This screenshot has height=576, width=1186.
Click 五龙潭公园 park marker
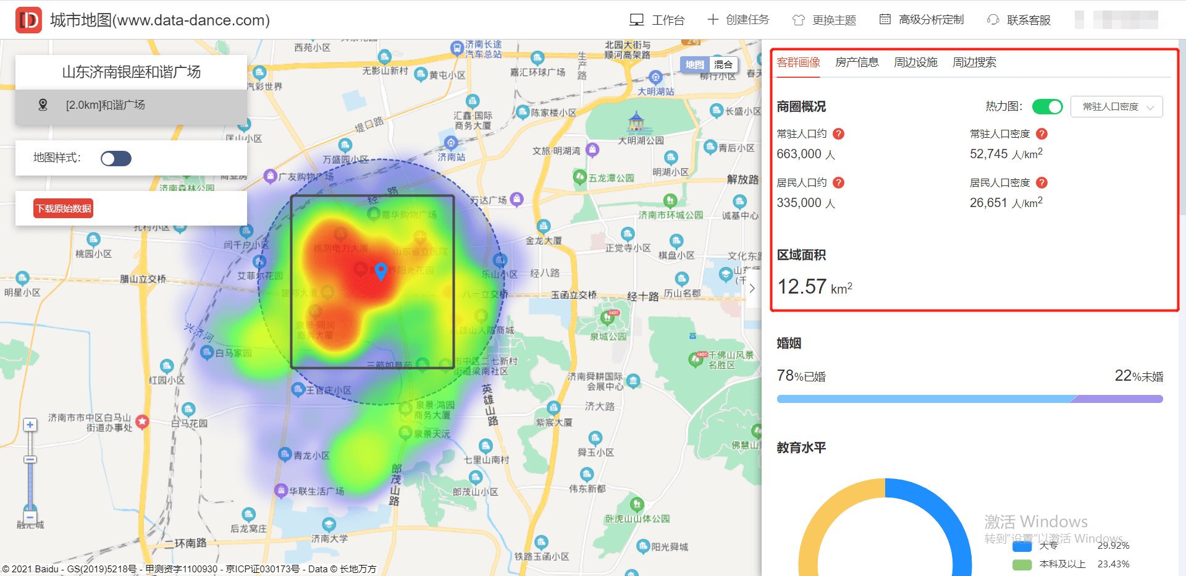(579, 177)
